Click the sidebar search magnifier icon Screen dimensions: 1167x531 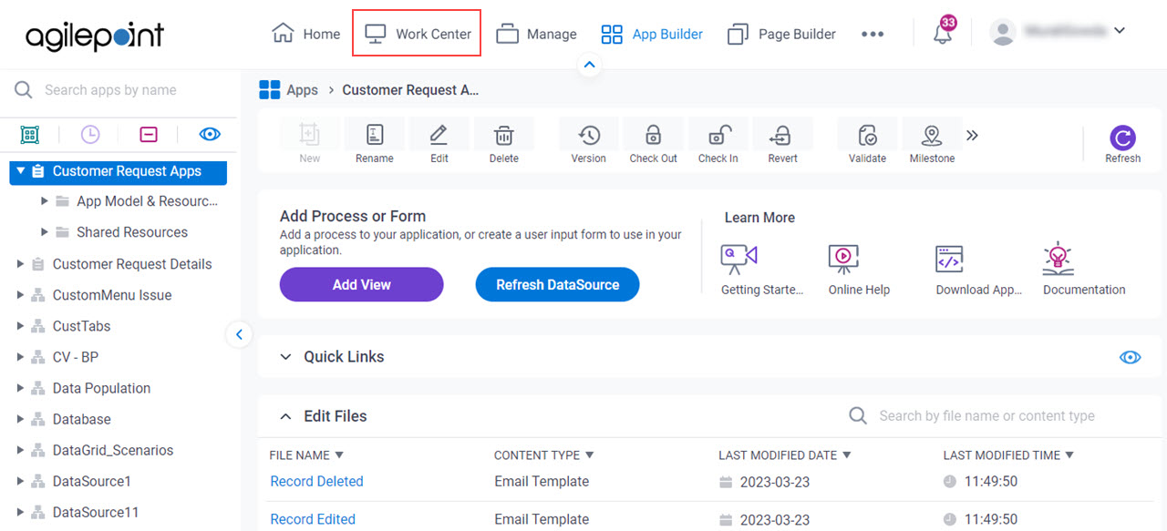point(24,89)
